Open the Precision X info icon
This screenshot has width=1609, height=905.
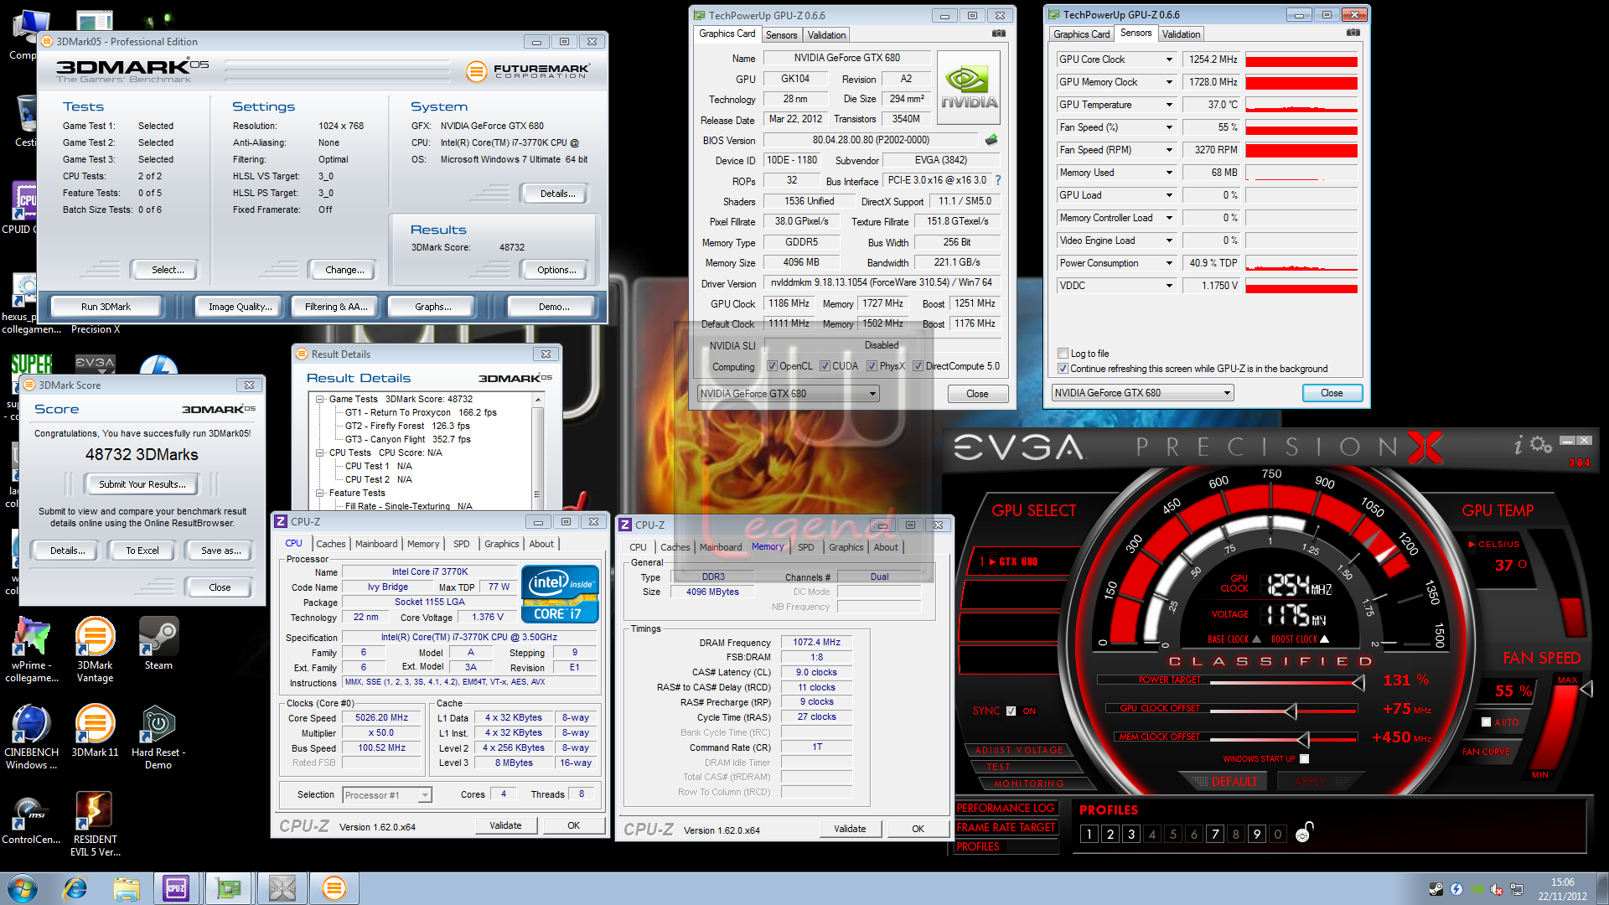point(1518,445)
